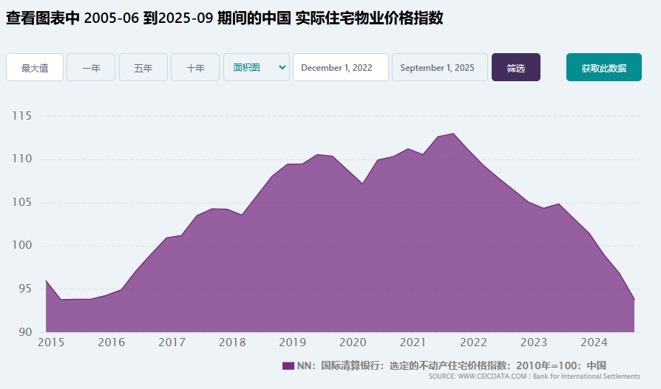Viewport: 661px width, 389px height.
Task: Choose the 一年 time range
Action: (91, 67)
